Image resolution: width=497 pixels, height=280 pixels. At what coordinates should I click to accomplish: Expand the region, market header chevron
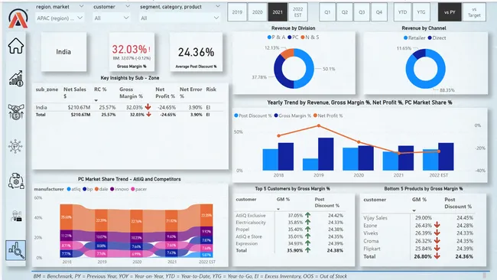pos(81,6)
